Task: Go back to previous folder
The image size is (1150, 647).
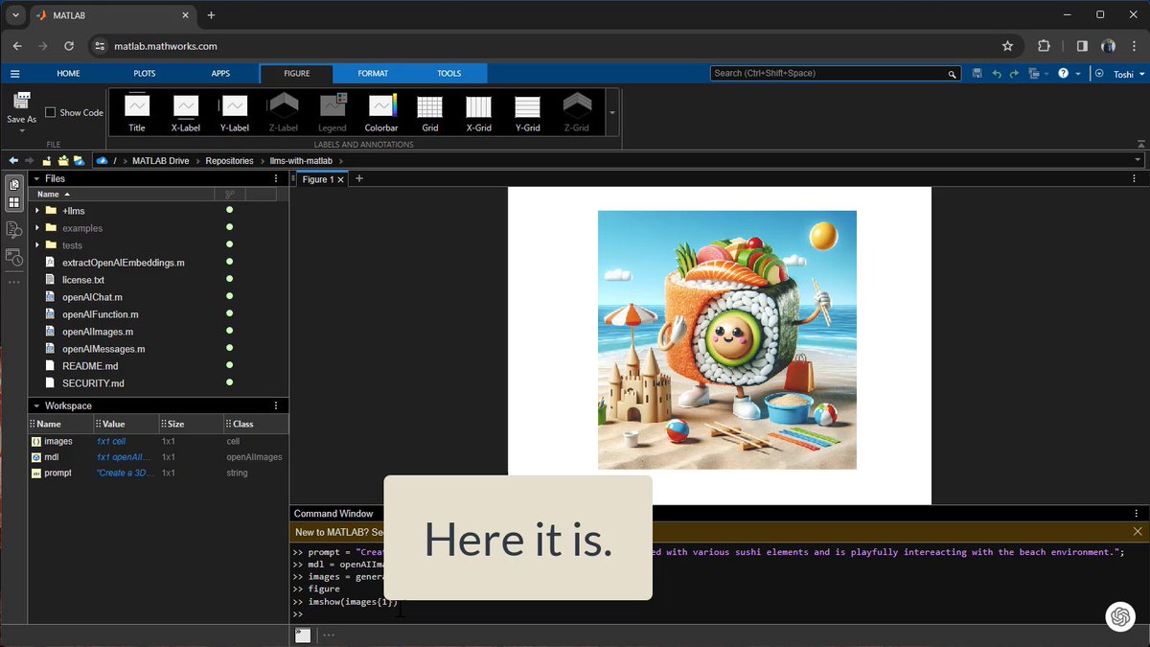Action: (13, 160)
